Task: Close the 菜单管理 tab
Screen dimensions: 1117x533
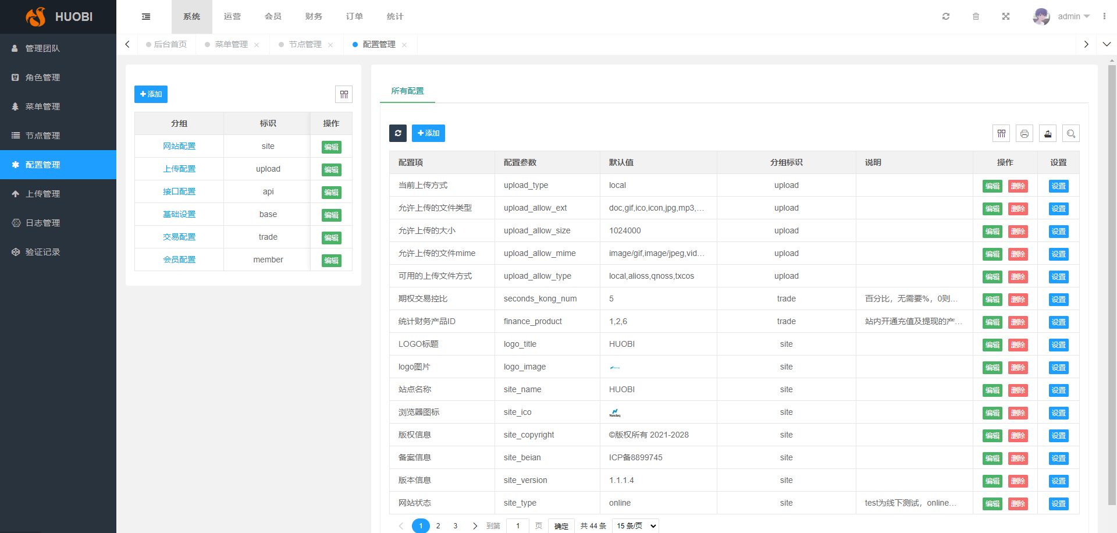Action: (x=257, y=45)
